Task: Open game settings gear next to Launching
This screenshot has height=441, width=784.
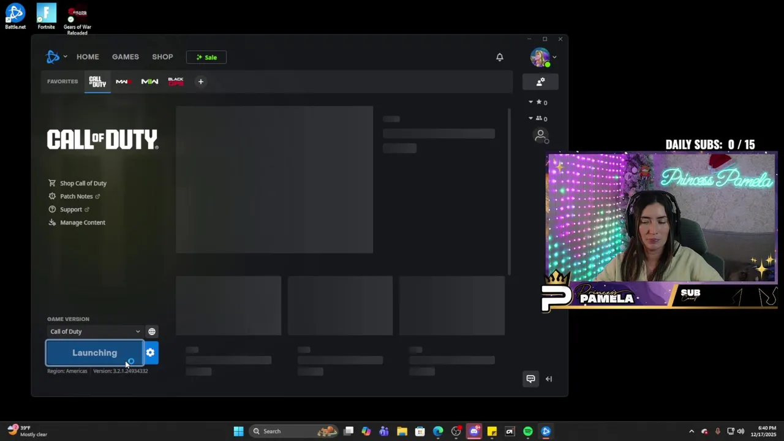Action: [151, 353]
